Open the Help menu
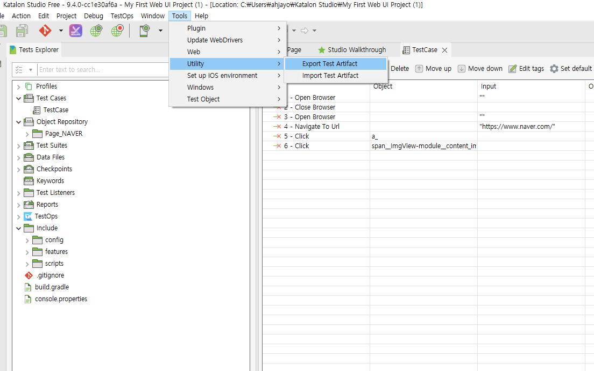This screenshot has height=371, width=594. point(202,16)
